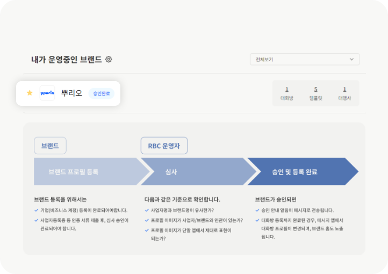Open the ppurio brand logo thumbnail

47,93
